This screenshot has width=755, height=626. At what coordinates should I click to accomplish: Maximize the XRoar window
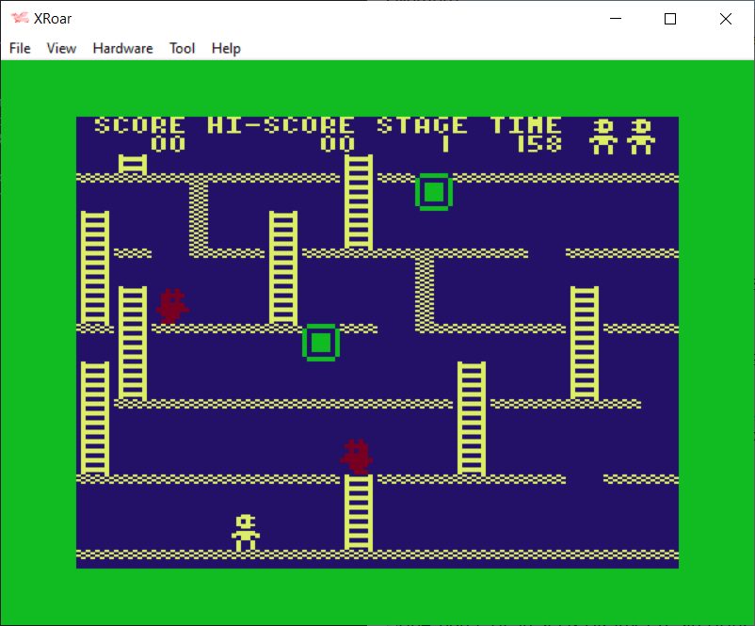point(670,19)
